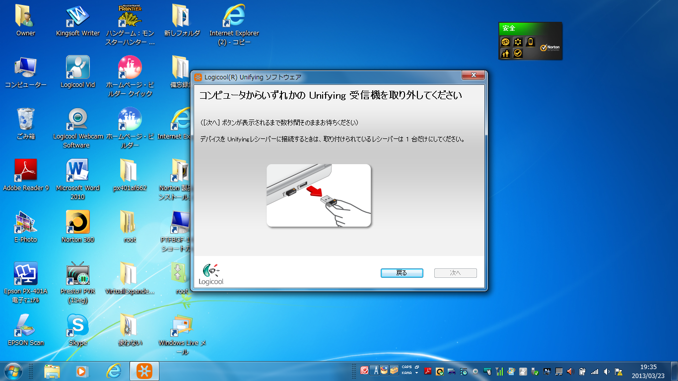Select the EPSON Scan shortcut
The image size is (678, 381).
coord(26,330)
